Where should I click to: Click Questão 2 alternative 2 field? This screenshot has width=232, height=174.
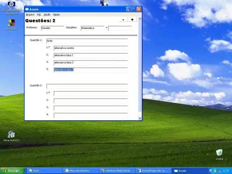91,101
